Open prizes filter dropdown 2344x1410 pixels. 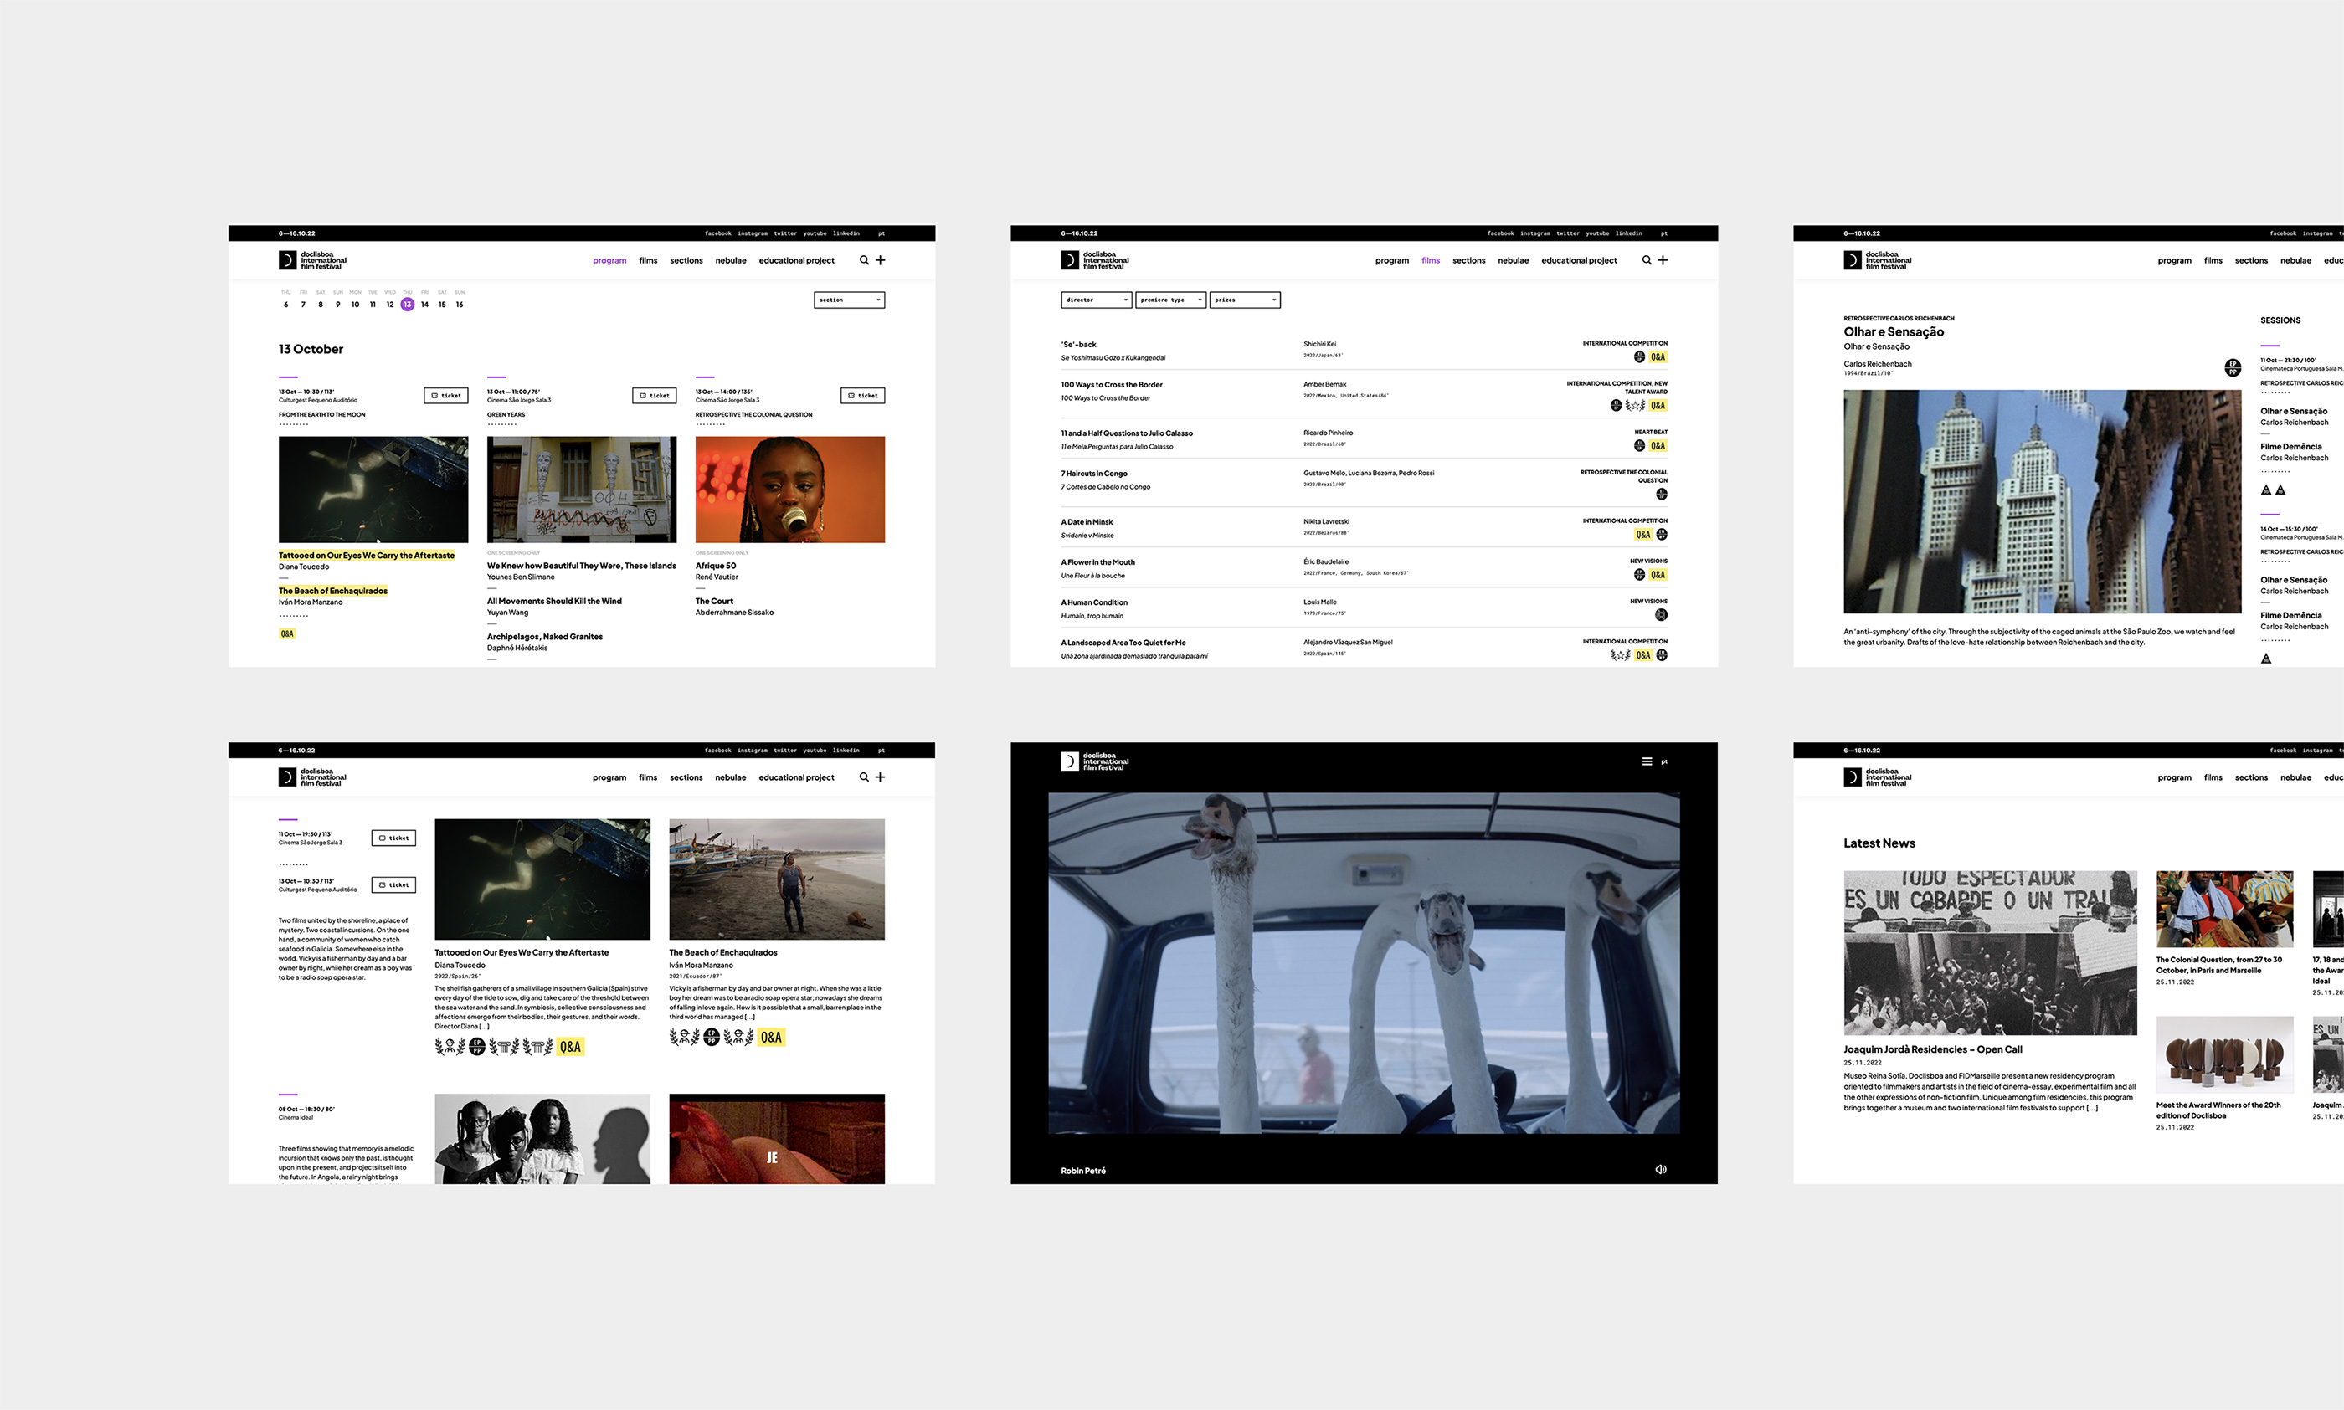pos(1245,300)
